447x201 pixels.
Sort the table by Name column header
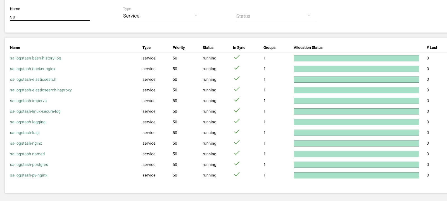15,48
